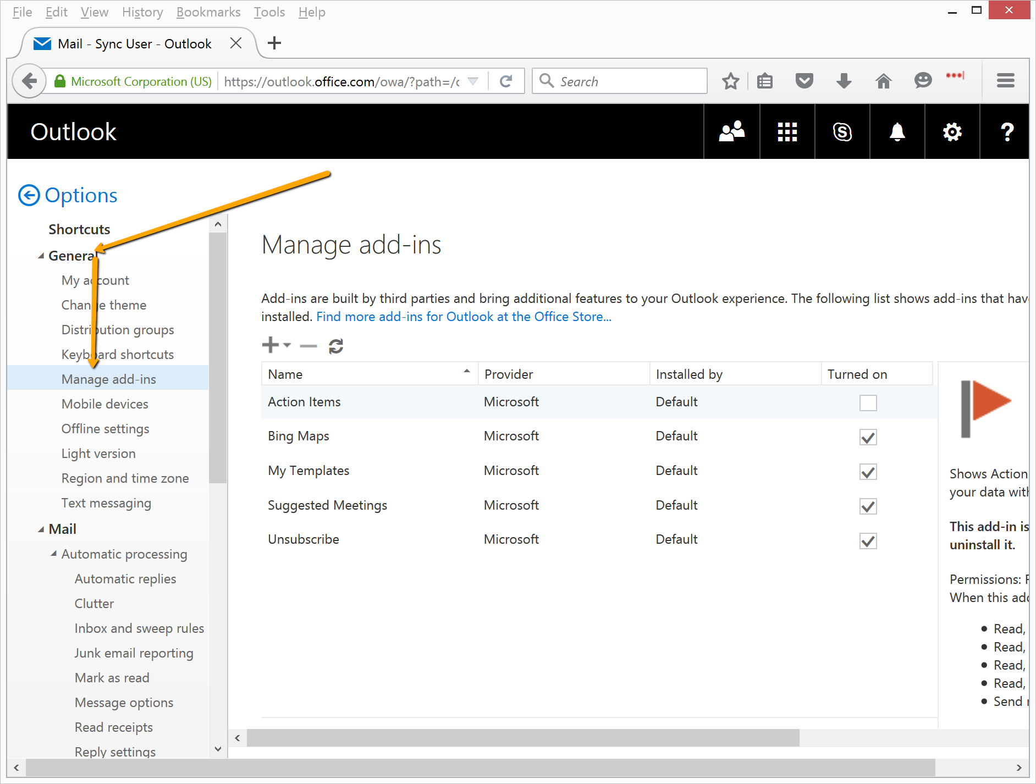Click the Hello chat smiley icon
The width and height of the screenshot is (1036, 784).
923,81
